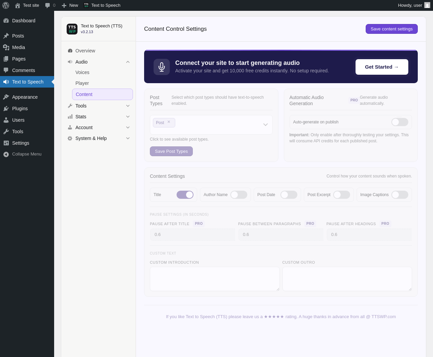Open the comments bubble icon in admin bar
Image resolution: width=433 pixels, height=357 pixels.
[x=48, y=5]
